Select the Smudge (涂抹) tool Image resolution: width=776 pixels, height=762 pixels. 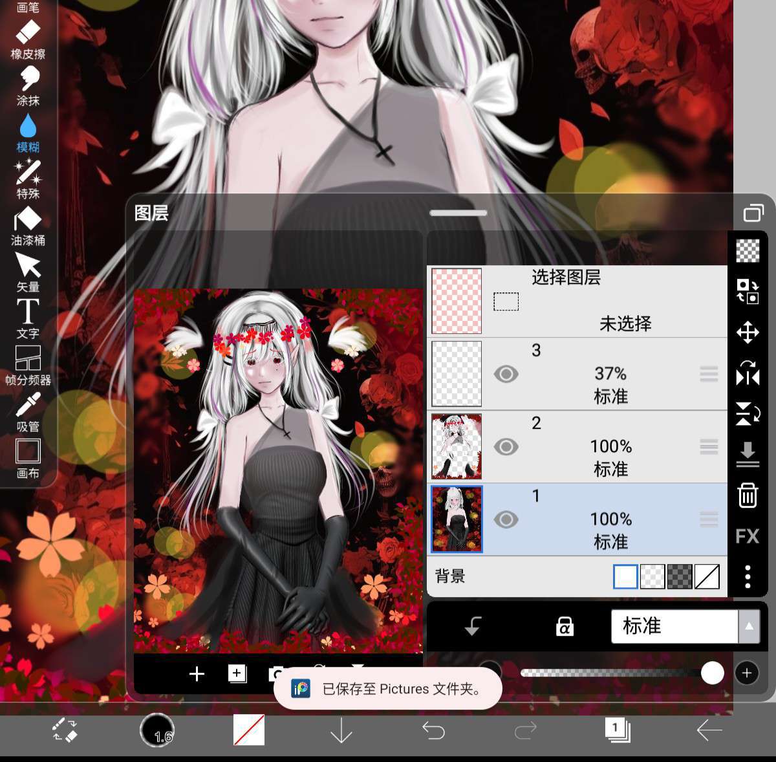tap(28, 87)
